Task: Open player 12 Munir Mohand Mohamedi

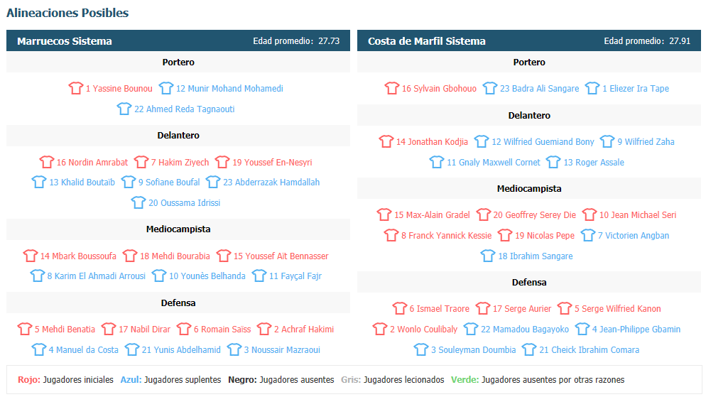Action: (x=229, y=88)
